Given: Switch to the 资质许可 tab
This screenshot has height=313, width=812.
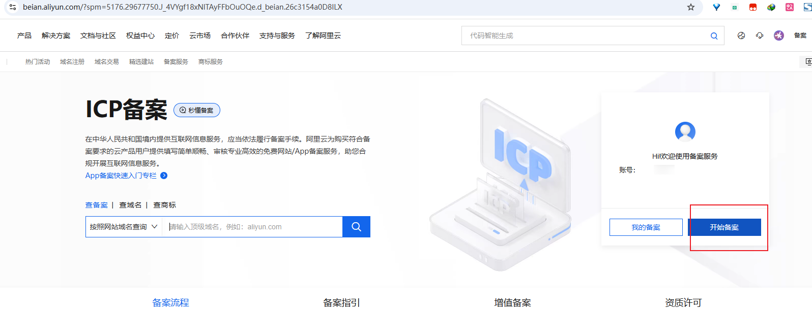Looking at the screenshot, I should tap(684, 303).
